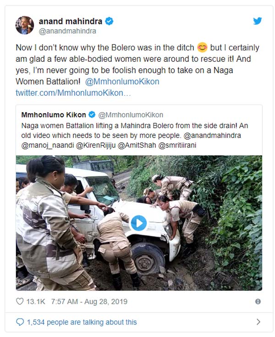Expand conversation with the right chevron
Image resolution: width=275 pixels, height=337 pixels.
(x=258, y=322)
